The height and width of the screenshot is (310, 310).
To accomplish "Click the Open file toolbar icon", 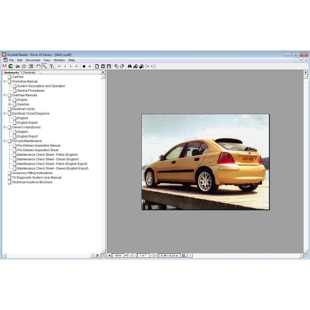I will coord(18,66).
